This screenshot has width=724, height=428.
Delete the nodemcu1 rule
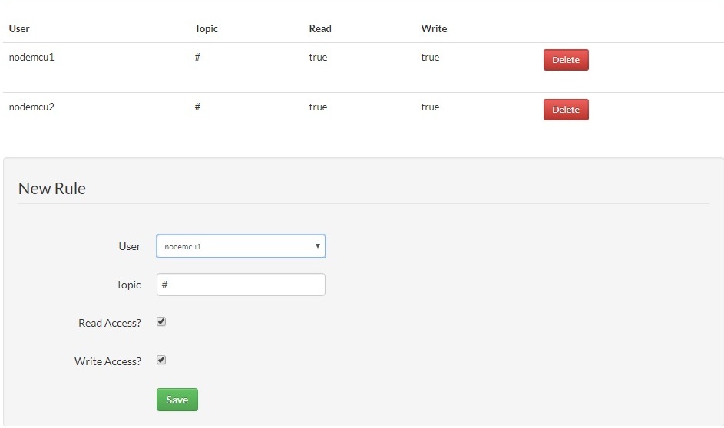point(566,60)
